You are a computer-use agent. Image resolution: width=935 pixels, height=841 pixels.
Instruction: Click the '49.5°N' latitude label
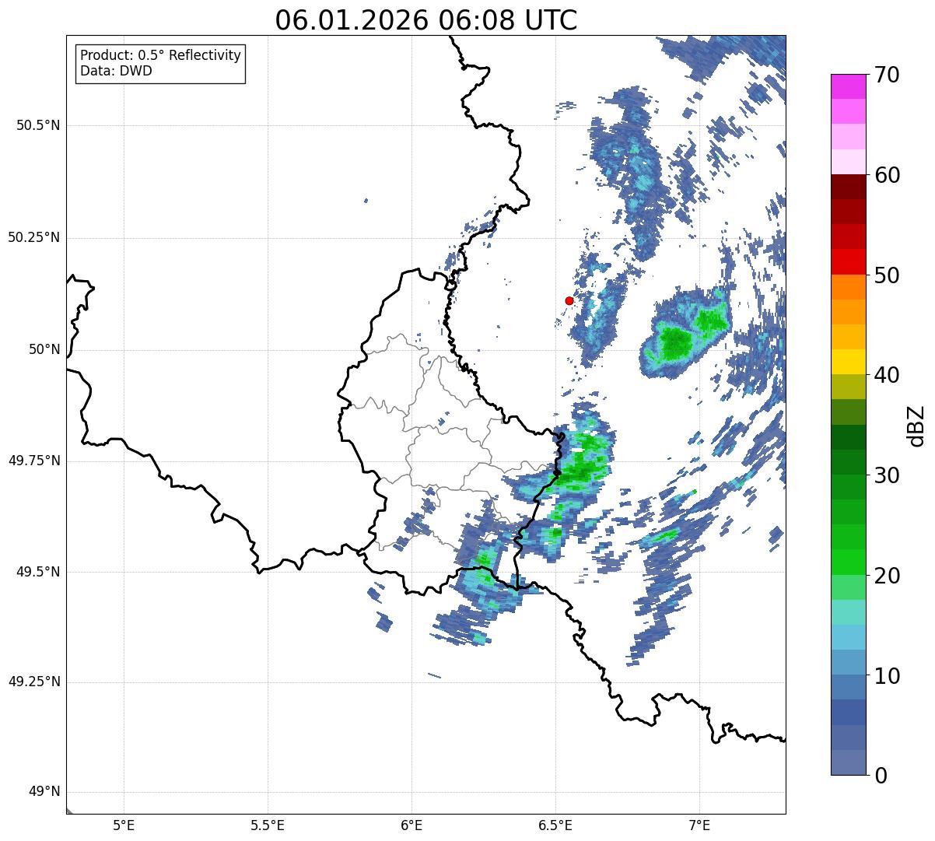38,572
